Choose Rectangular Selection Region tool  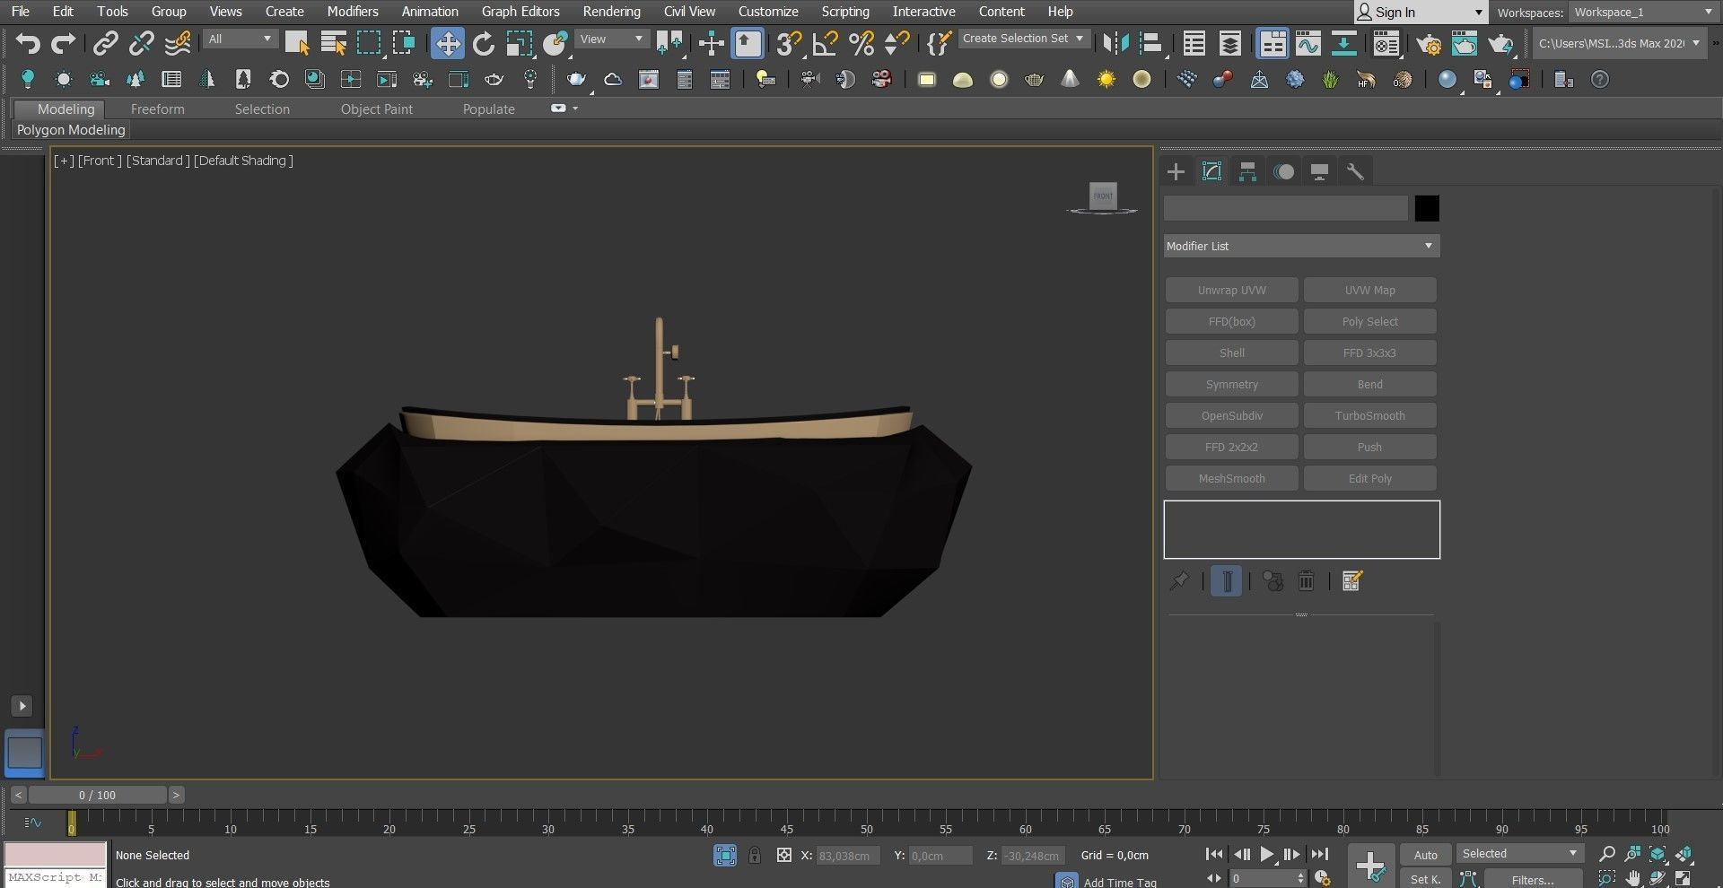369,43
